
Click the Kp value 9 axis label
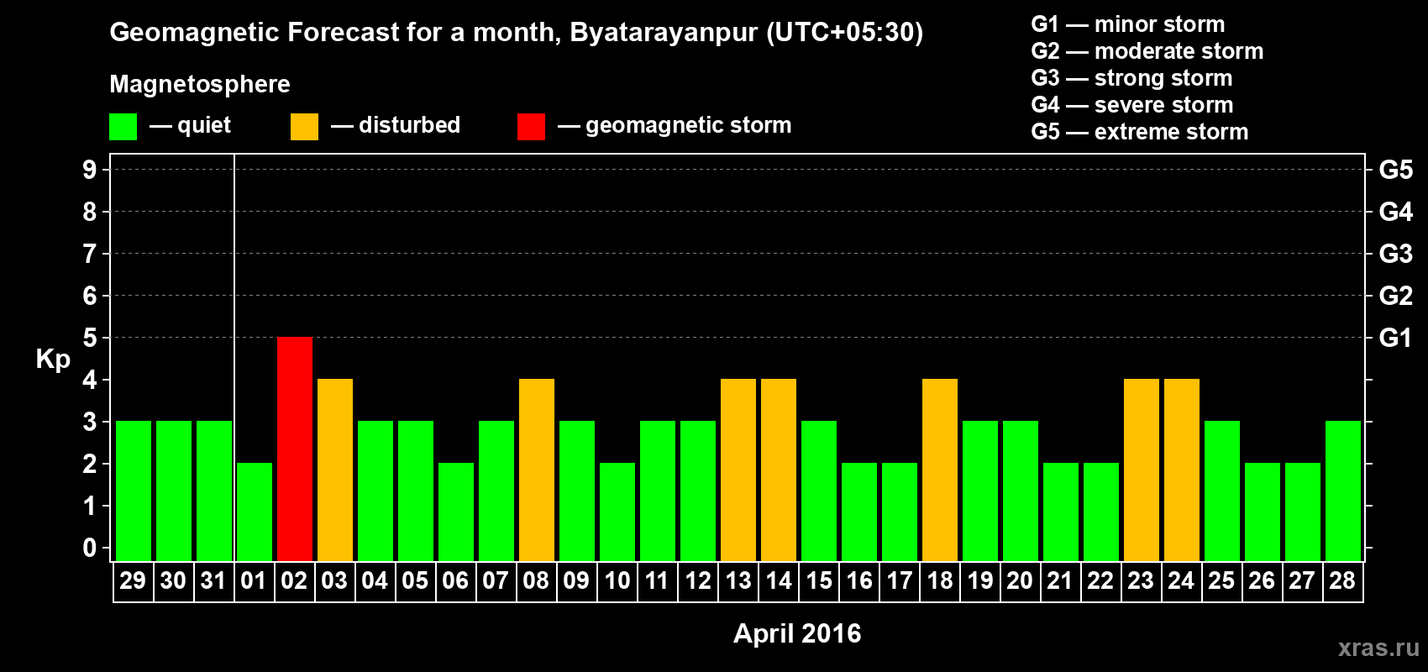(90, 170)
